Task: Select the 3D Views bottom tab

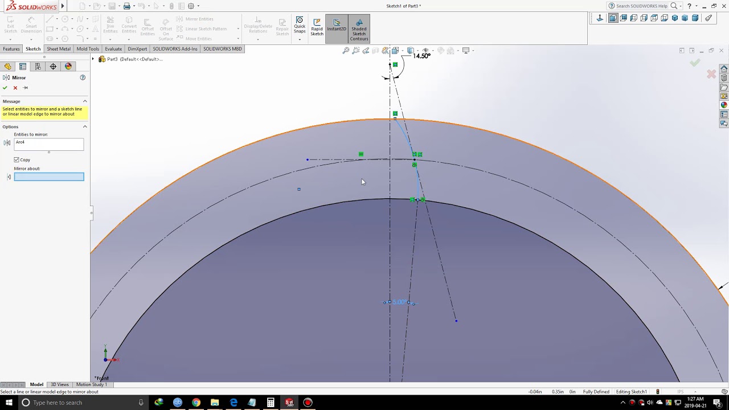Action: [59, 384]
